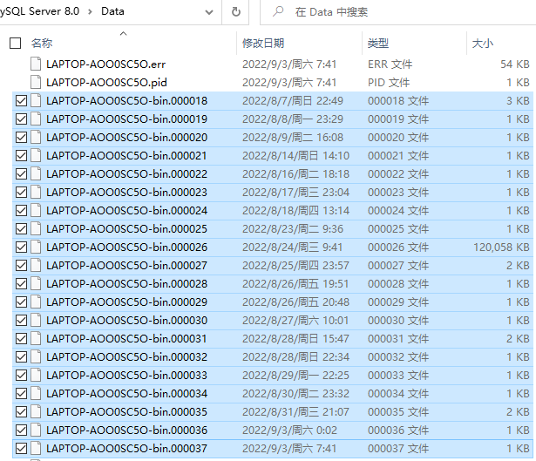Sort by 类型 column header
This screenshot has height=461, width=536.
377,44
